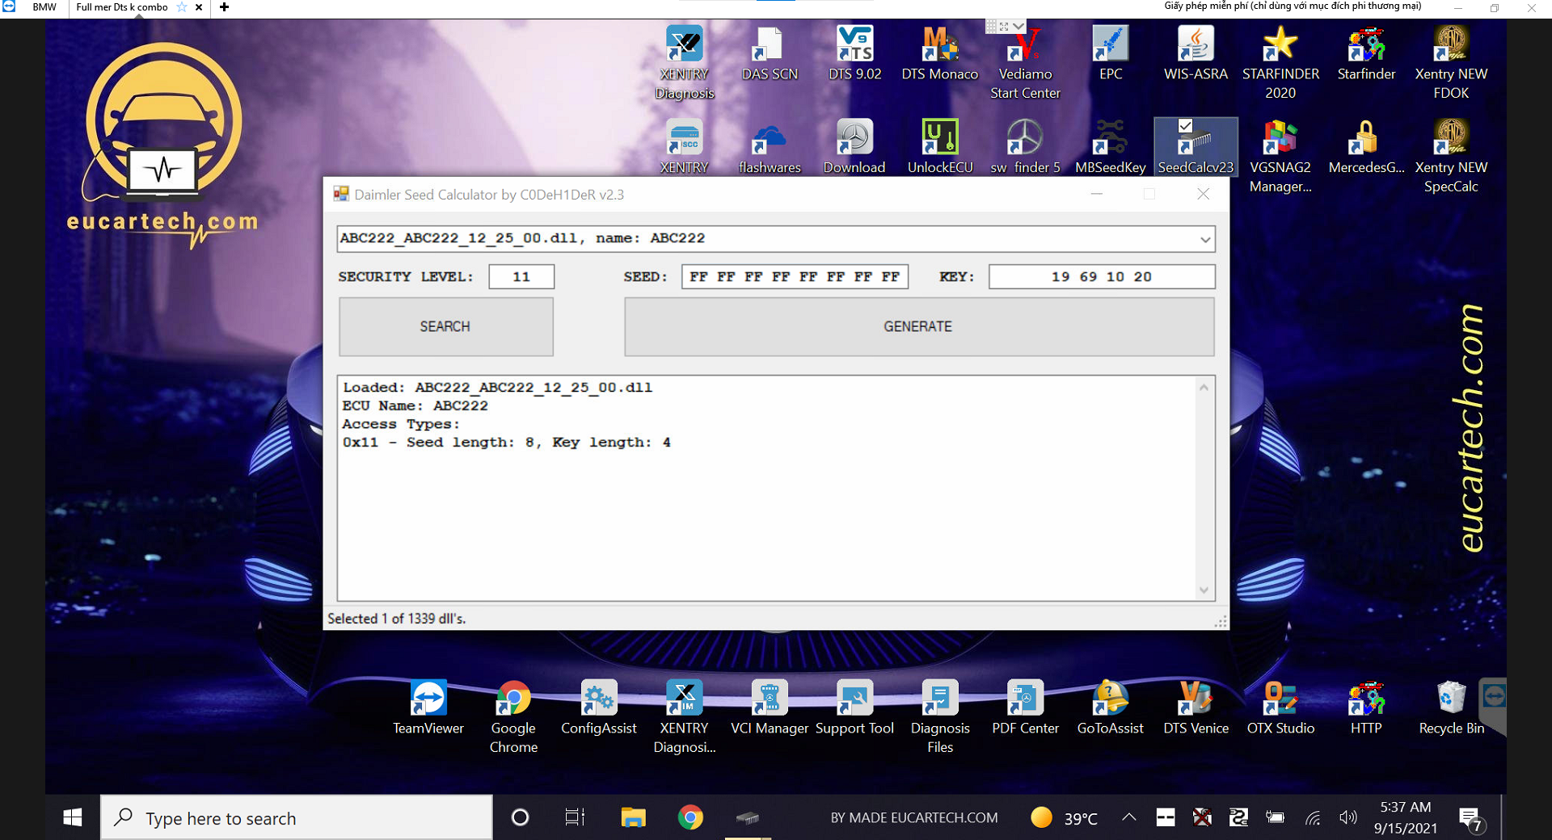This screenshot has width=1552, height=840.
Task: Click the SEED input field
Action: coord(795,277)
